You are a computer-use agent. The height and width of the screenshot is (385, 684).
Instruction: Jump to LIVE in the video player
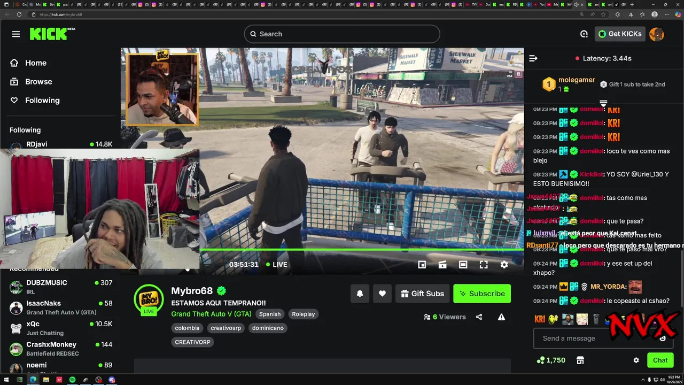(276, 265)
